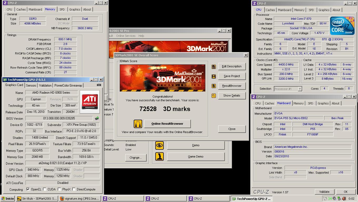Click the Change... button in 3DMark2001
Viewport: 358px width, 202px height.
(x=136, y=158)
